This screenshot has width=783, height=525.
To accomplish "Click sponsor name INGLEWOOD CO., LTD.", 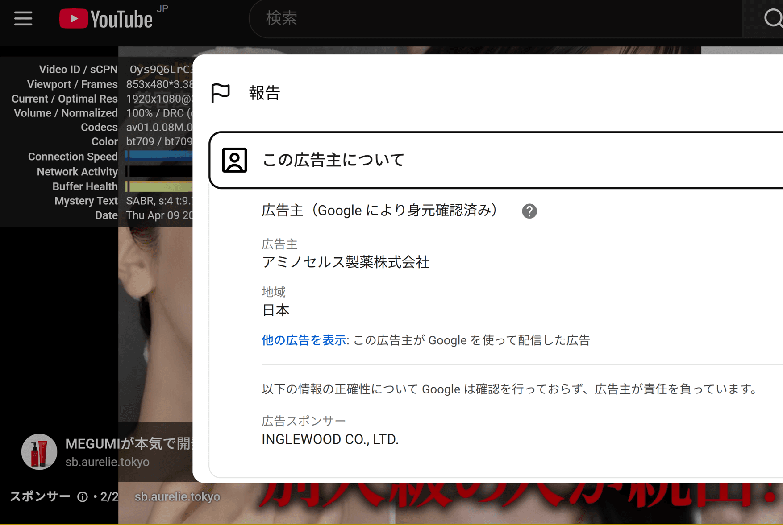I will pyautogui.click(x=330, y=439).
